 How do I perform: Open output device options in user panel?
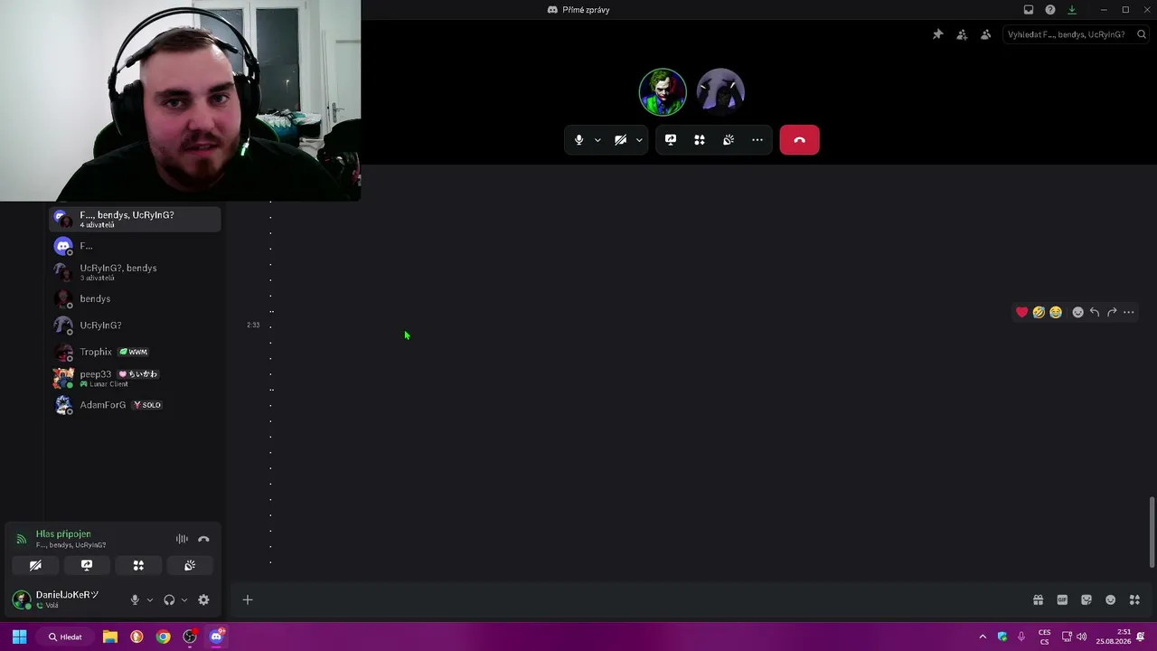(184, 599)
